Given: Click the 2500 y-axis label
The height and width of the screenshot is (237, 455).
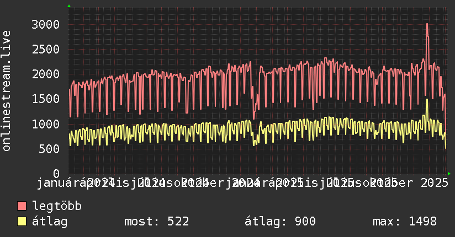Looking at the screenshot, I should point(46,49).
